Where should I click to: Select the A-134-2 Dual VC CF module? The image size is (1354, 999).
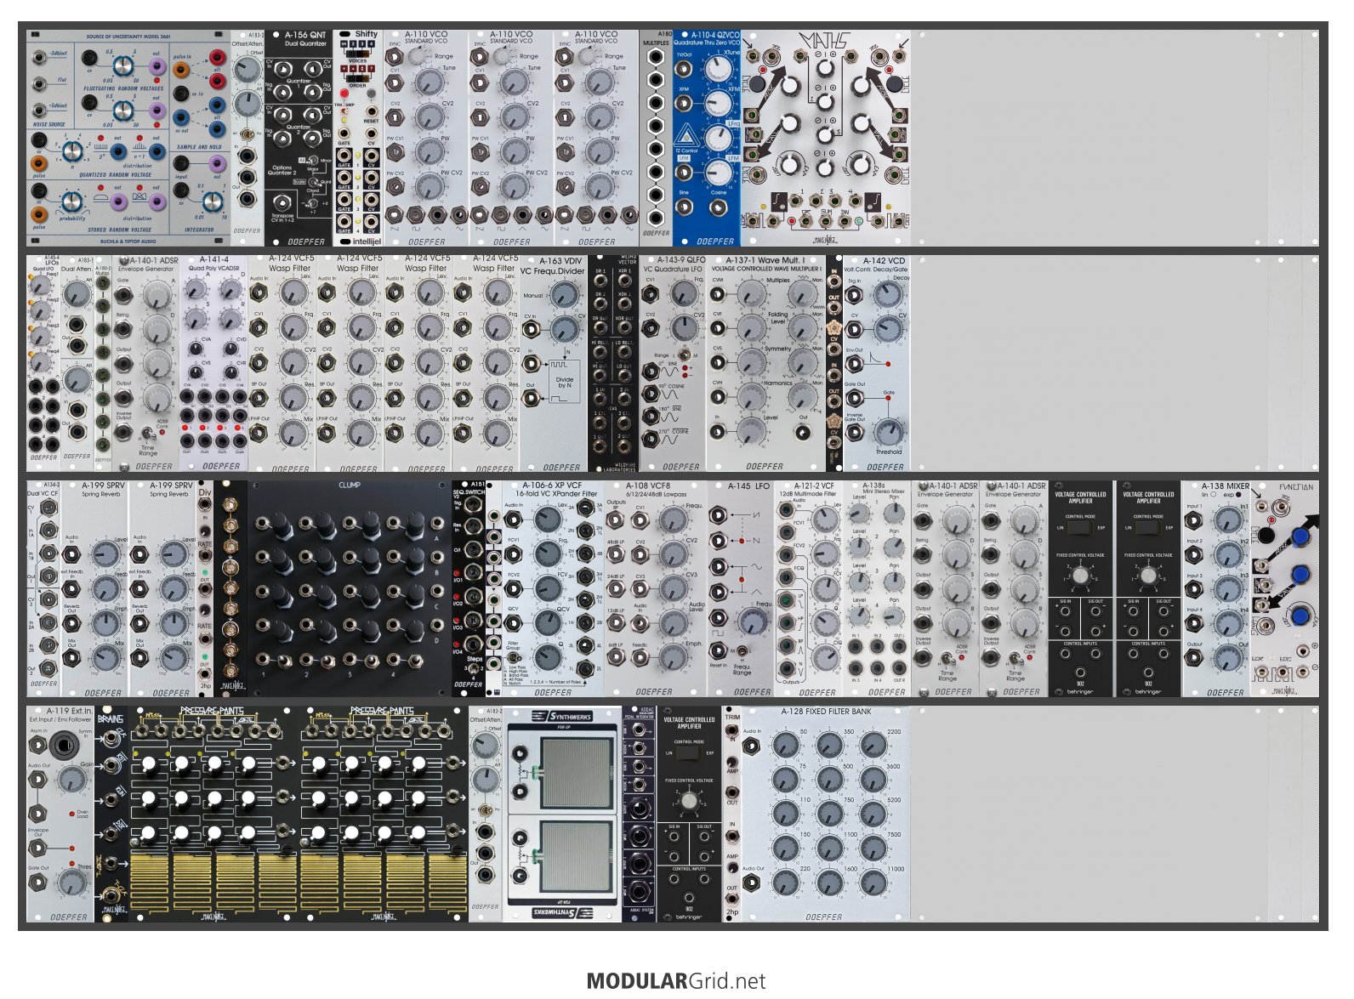(43, 588)
